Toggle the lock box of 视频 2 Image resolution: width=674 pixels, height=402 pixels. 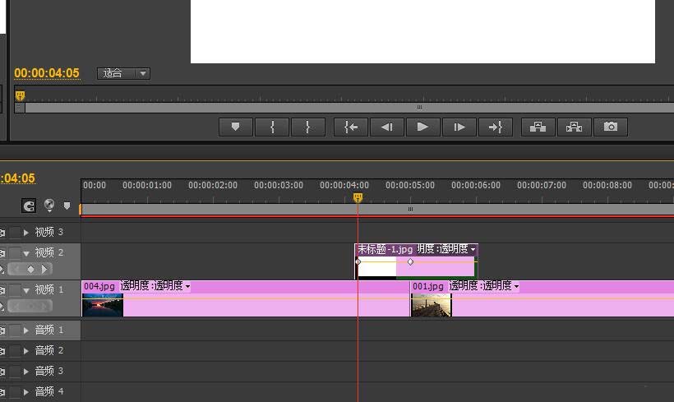coord(15,253)
